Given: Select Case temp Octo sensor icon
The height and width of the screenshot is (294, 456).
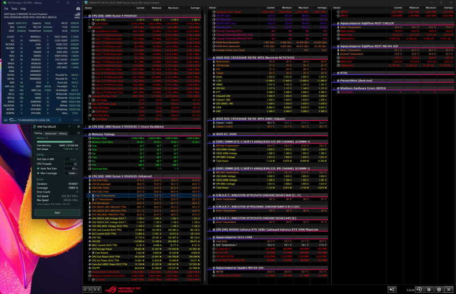Looking at the screenshot, I should point(214,241).
